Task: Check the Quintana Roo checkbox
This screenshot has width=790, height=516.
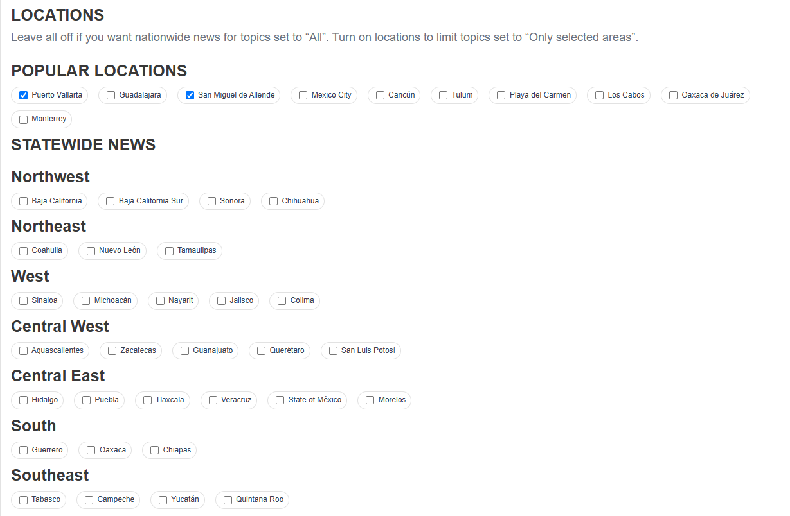Action: [x=228, y=500]
